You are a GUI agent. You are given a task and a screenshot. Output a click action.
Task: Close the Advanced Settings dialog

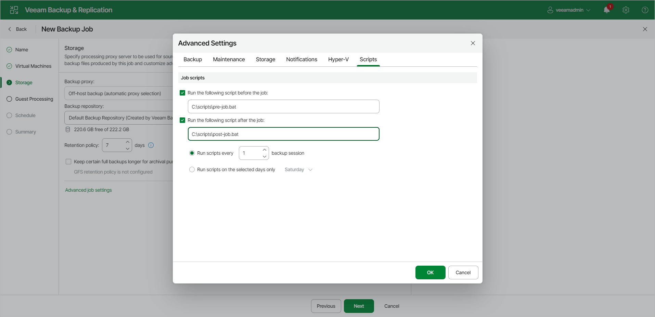tap(473, 43)
